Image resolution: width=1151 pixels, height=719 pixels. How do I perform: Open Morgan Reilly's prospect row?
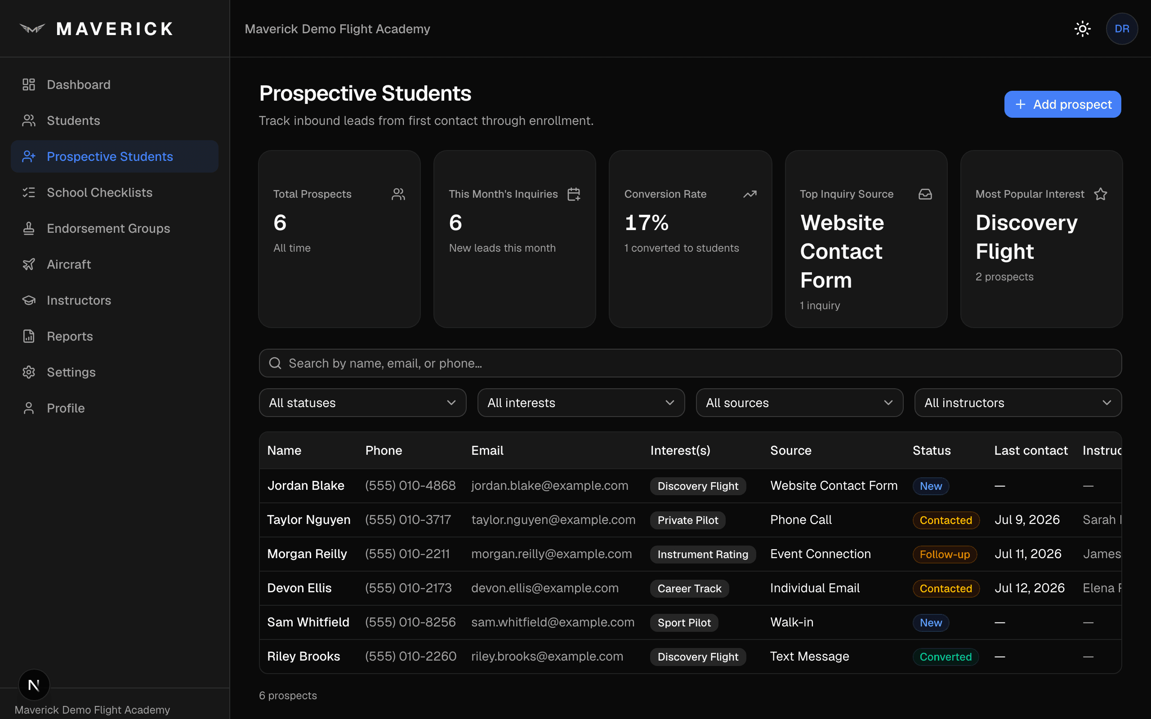[x=690, y=554]
